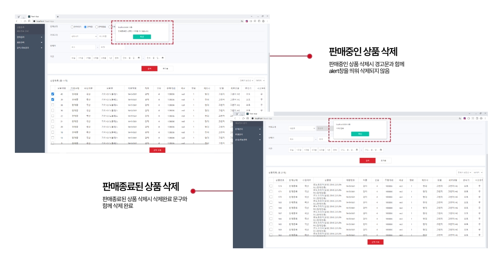The height and width of the screenshot is (272, 504).
Task: Choose 1주일 period option in 판매종료 window
Action: pos(299,150)
